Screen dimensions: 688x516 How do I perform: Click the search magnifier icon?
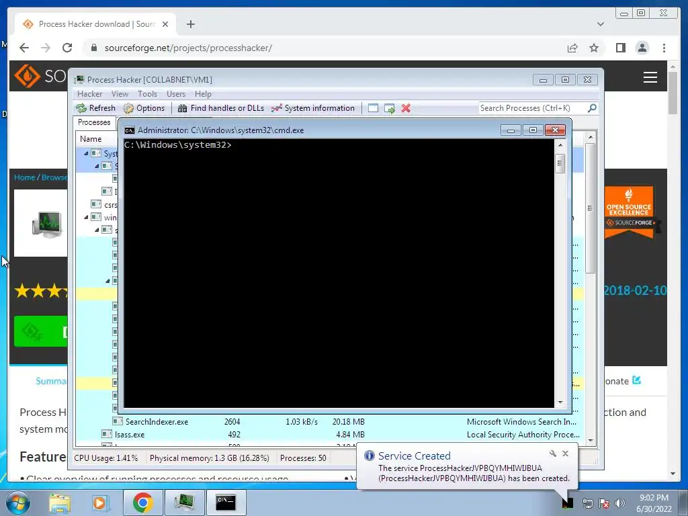592,108
